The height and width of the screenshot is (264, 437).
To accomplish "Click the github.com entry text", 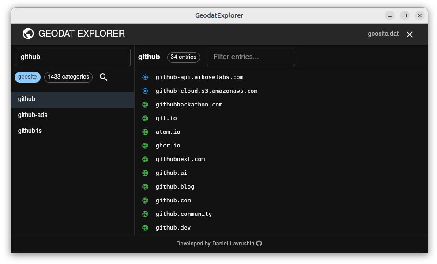I will click(x=173, y=200).
